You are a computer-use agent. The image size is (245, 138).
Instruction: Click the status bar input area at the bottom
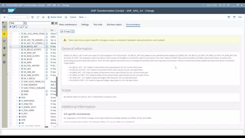tap(122, 132)
